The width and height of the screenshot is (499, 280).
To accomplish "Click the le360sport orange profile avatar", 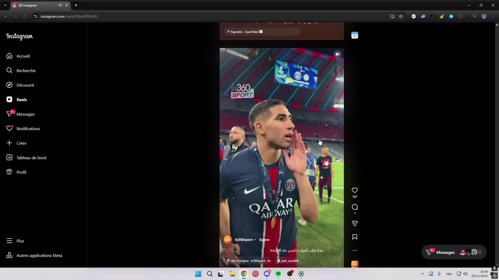I will pyautogui.click(x=228, y=240).
